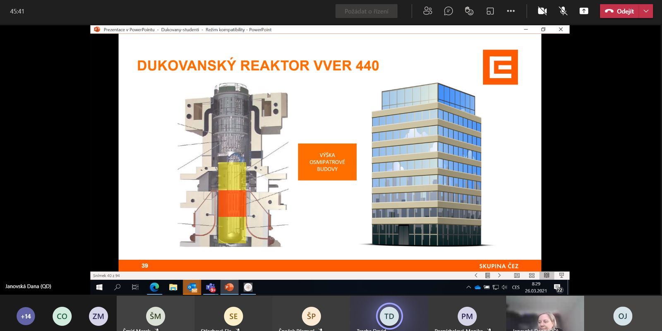The height and width of the screenshot is (331, 662).
Task: Open Microsoft Edge from the taskbar
Action: pyautogui.click(x=154, y=287)
